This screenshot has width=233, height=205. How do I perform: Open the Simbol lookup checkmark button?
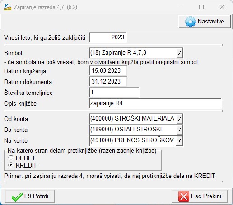[179, 53]
